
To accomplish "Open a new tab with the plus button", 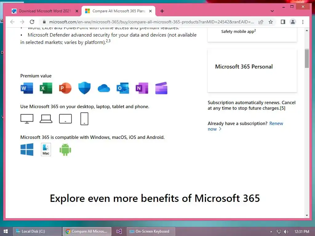I will click(162, 11).
